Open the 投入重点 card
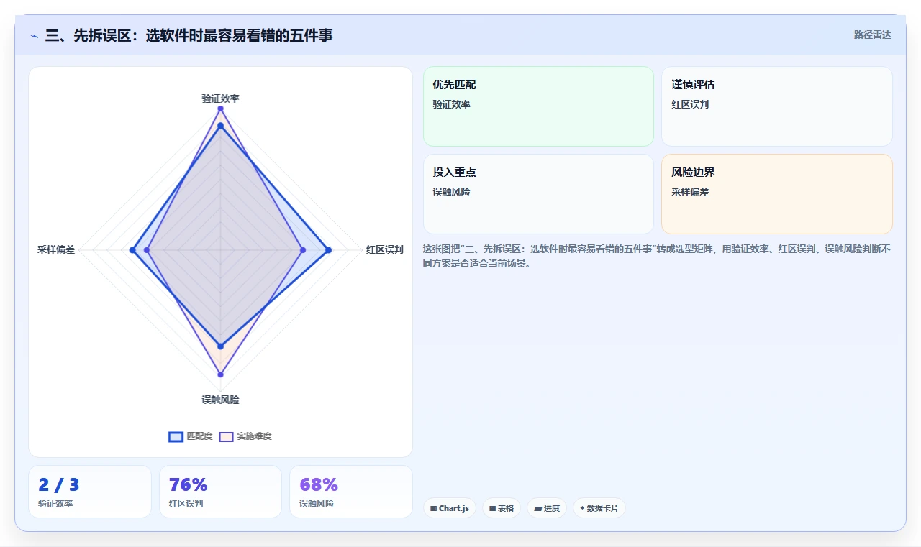921x547 pixels. pyautogui.click(x=538, y=194)
